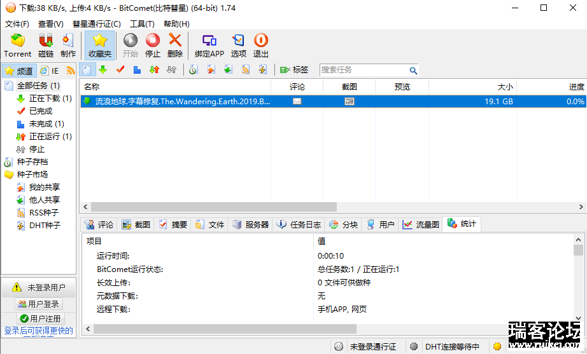Select 正在运行 (1) in the sidebar
Viewport: 587px width, 354px height.
point(50,137)
